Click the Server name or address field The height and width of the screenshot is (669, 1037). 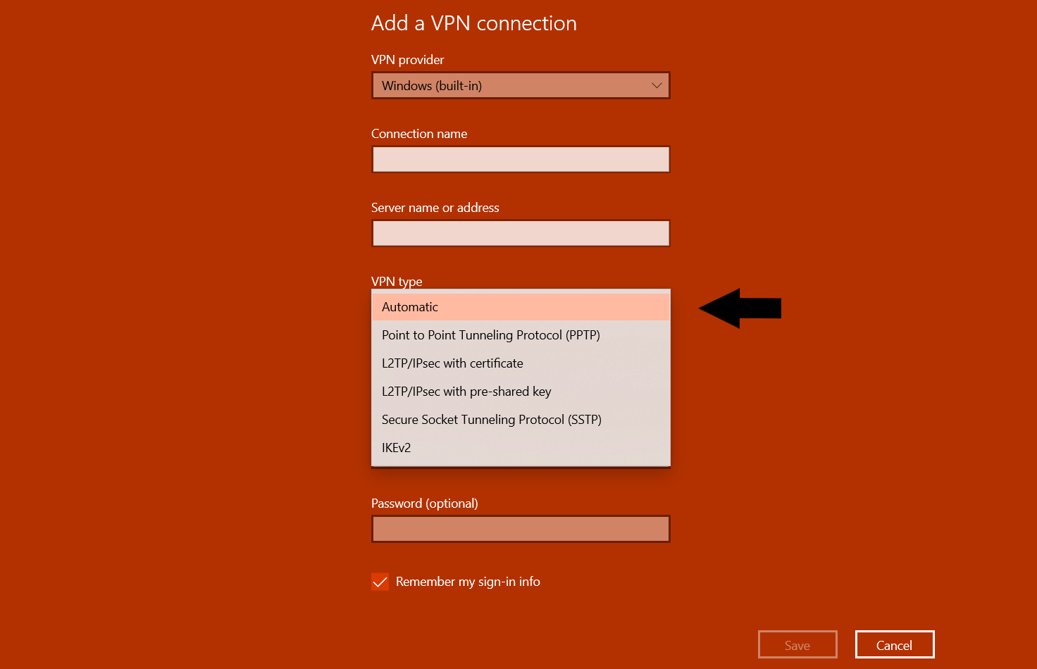(x=521, y=233)
